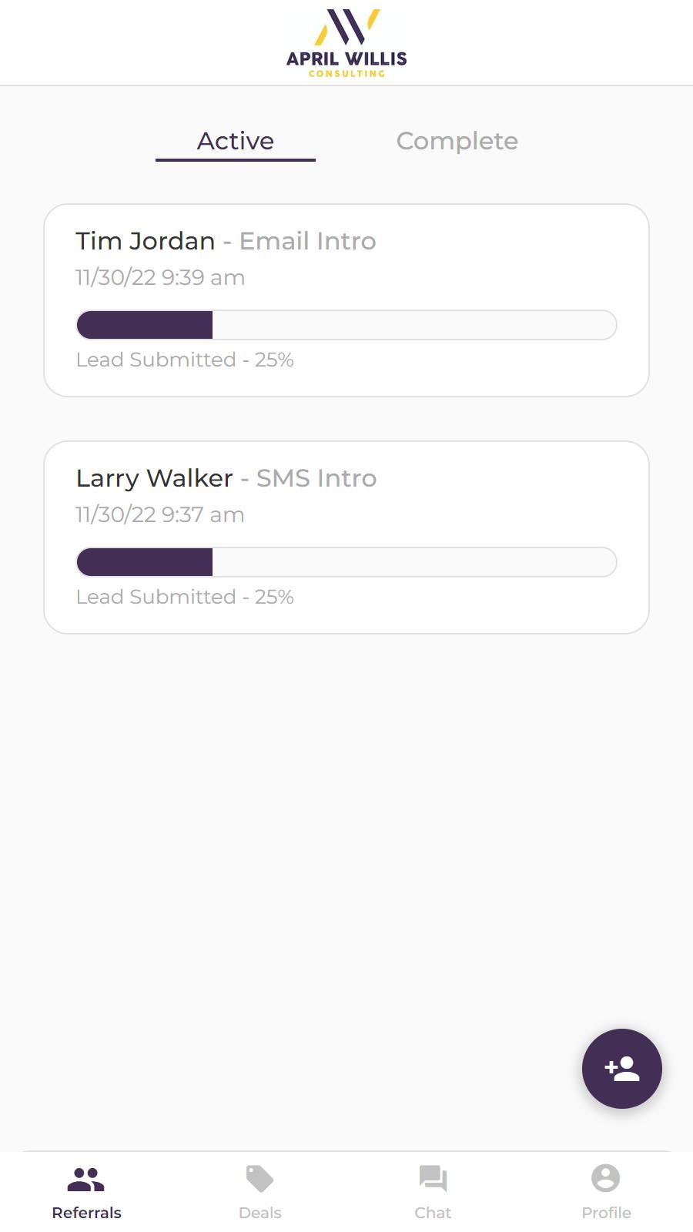Click the Referrals label in bottom navigation
The image size is (693, 1232).
(x=86, y=1213)
